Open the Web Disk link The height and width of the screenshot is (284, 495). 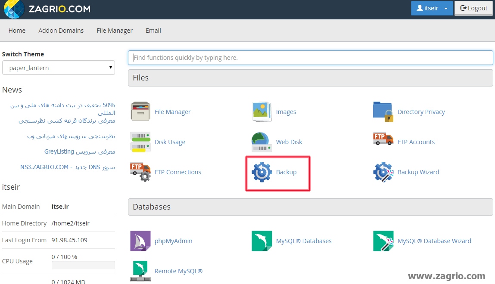click(289, 142)
